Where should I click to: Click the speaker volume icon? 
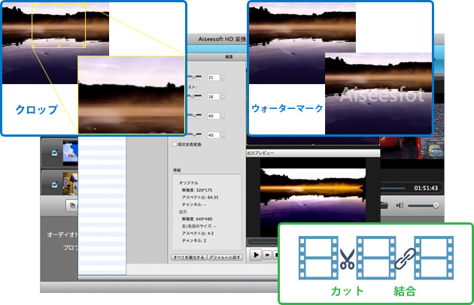402,204
